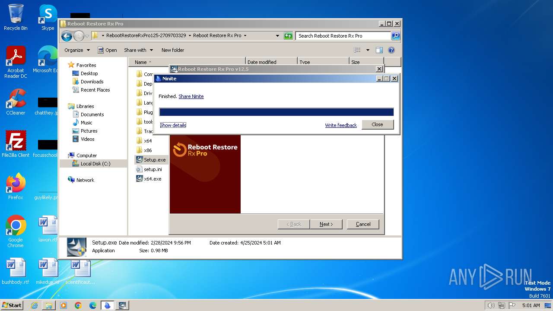Image resolution: width=553 pixels, height=311 pixels.
Task: Open the Organize dropdown menu
Action: click(77, 50)
